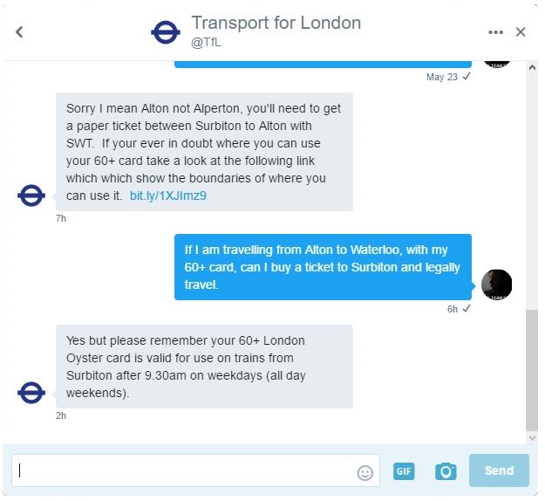Click the Transport for London title

[276, 23]
